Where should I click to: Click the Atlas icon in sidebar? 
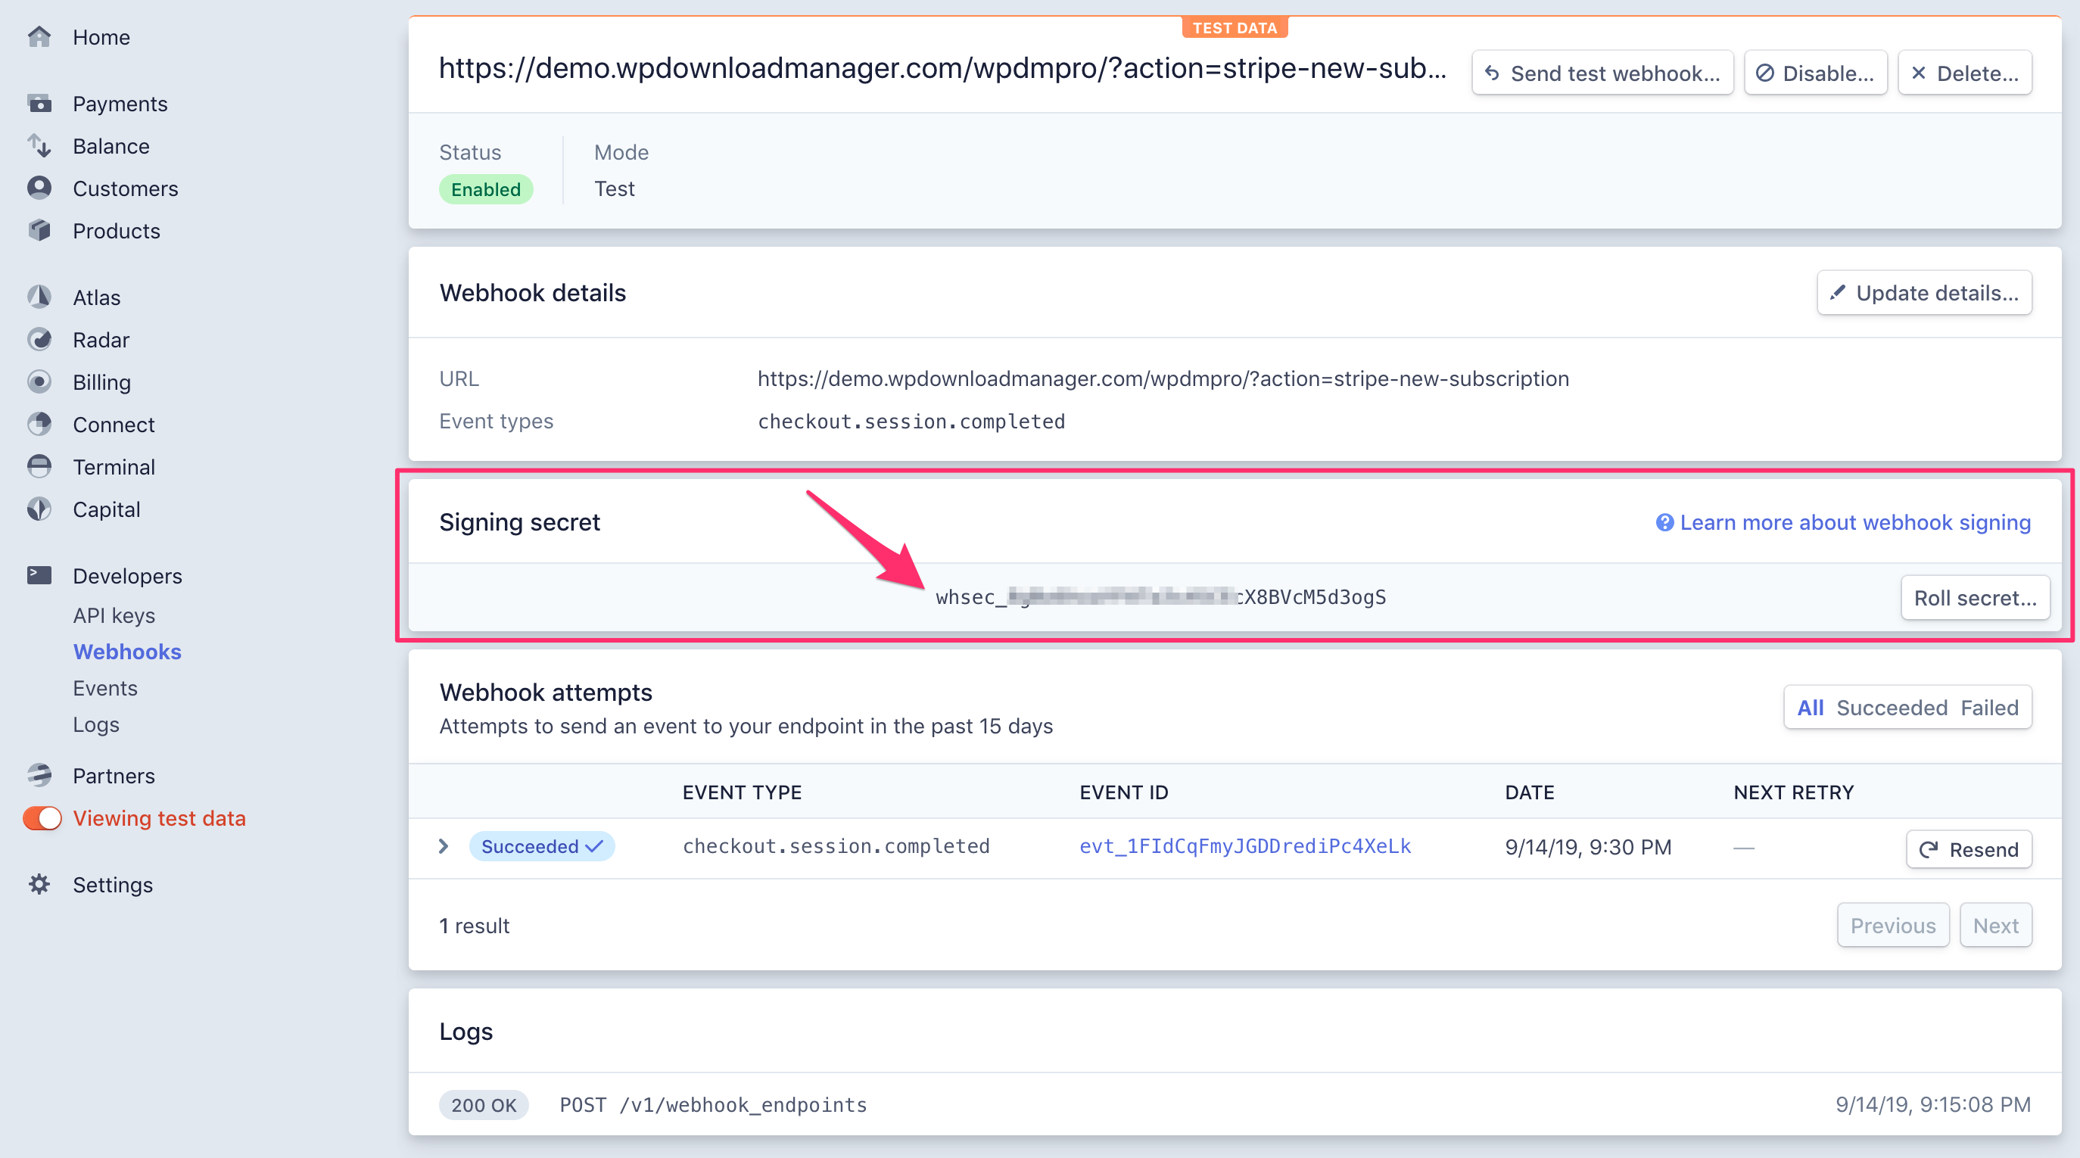click(39, 297)
